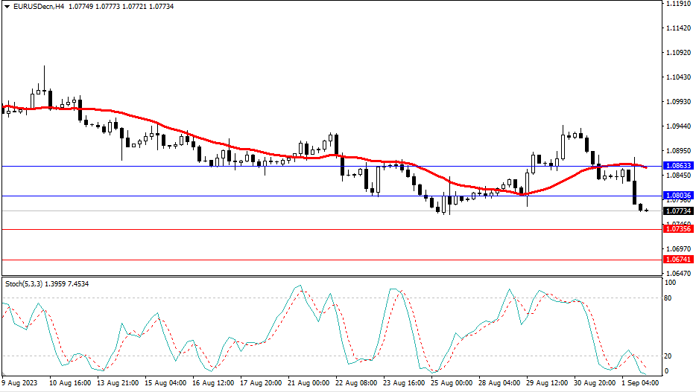
Task: Select the blue 1.08633 price label
Action: click(677, 166)
